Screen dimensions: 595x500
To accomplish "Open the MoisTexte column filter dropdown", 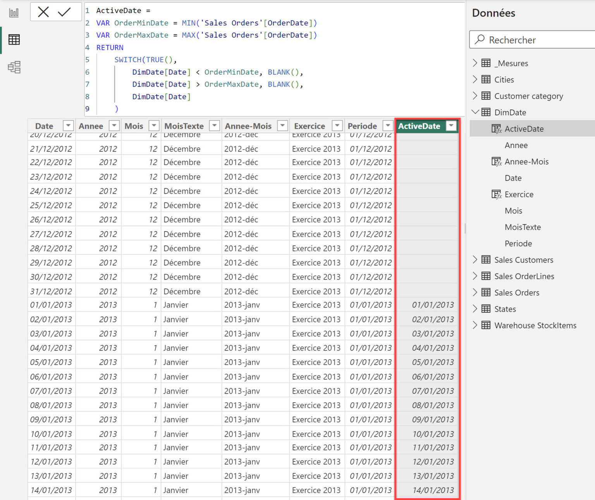I will tap(214, 126).
